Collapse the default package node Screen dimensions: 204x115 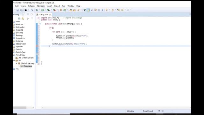tap(17, 63)
